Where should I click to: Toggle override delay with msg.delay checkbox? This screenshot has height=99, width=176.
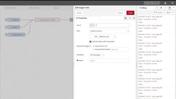(90, 42)
